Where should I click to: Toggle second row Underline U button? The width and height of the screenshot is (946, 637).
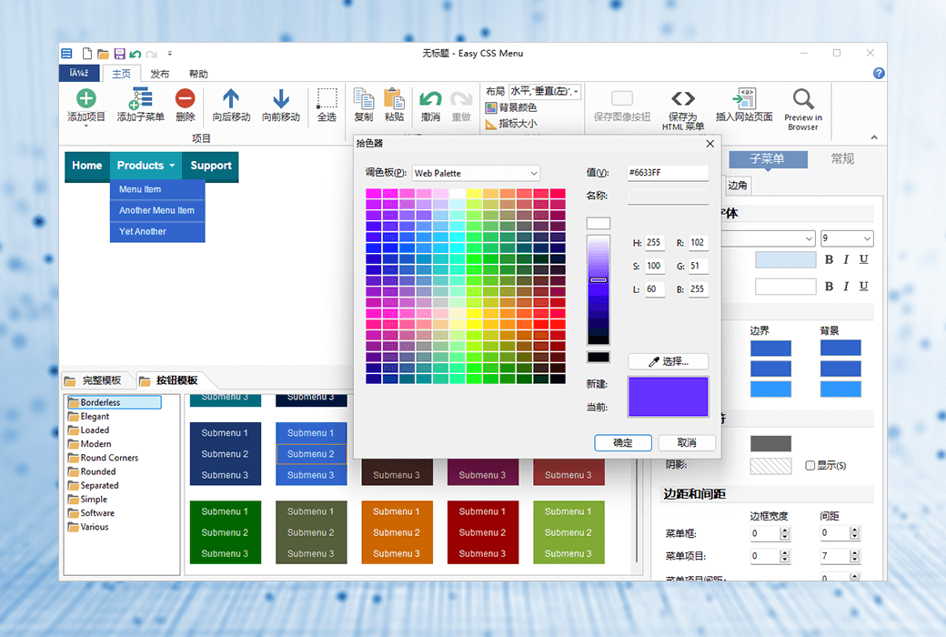point(863,287)
